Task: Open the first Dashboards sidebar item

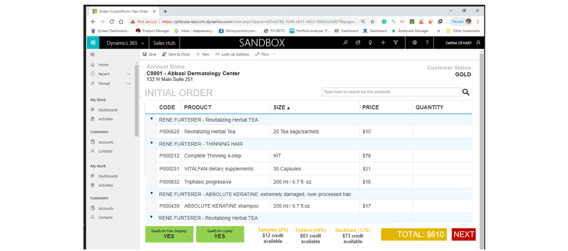Action: [104, 110]
